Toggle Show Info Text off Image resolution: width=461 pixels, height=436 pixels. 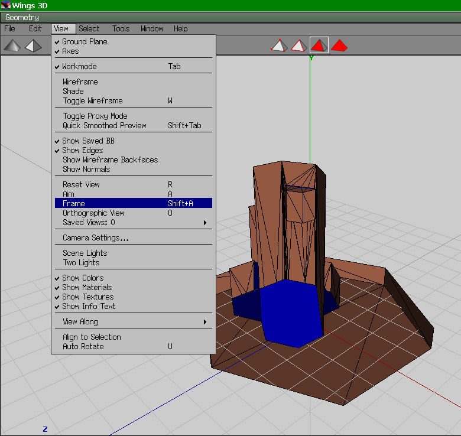coord(89,307)
